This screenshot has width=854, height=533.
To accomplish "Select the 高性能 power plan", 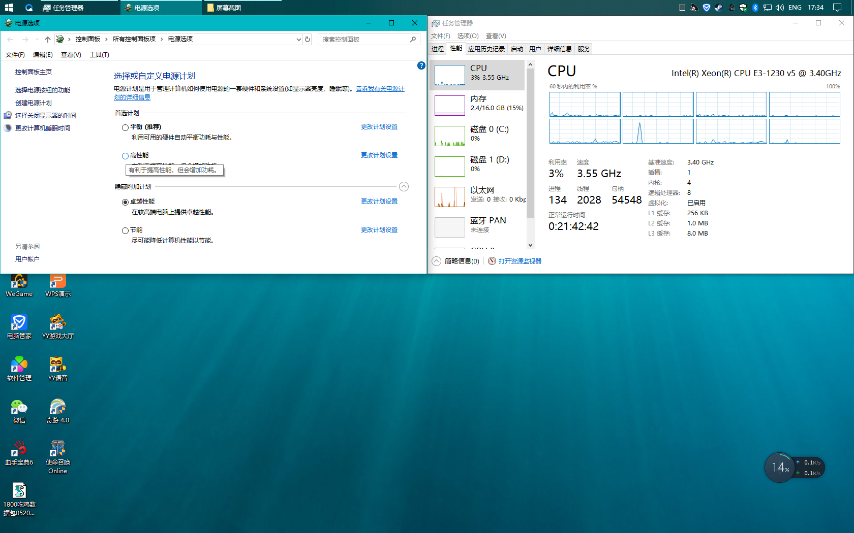I will [x=125, y=156].
